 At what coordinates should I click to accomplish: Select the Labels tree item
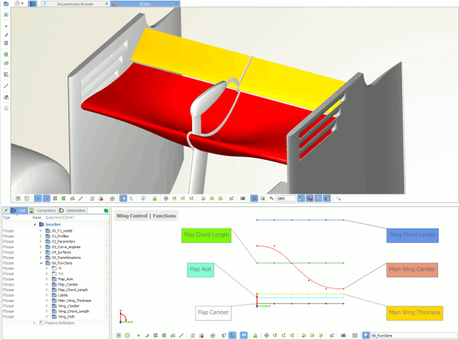[x=63, y=295]
